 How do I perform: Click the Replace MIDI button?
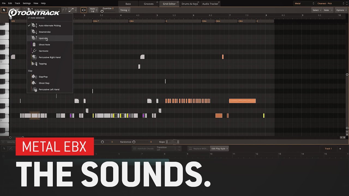pyautogui.click(x=198, y=149)
